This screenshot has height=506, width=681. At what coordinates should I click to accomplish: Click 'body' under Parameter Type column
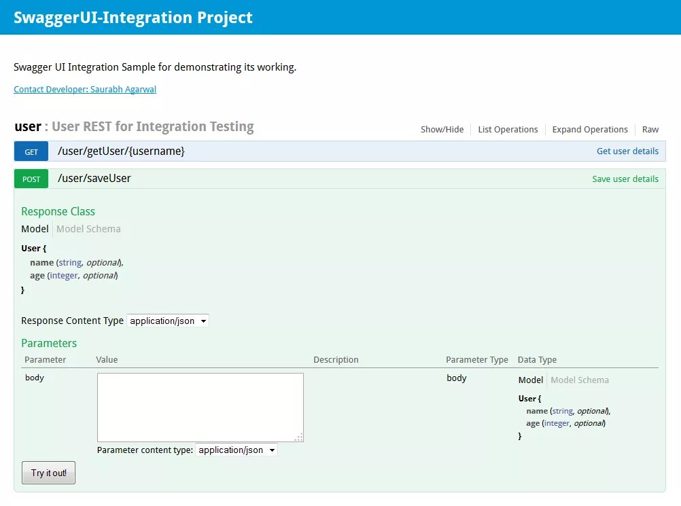[x=457, y=378]
